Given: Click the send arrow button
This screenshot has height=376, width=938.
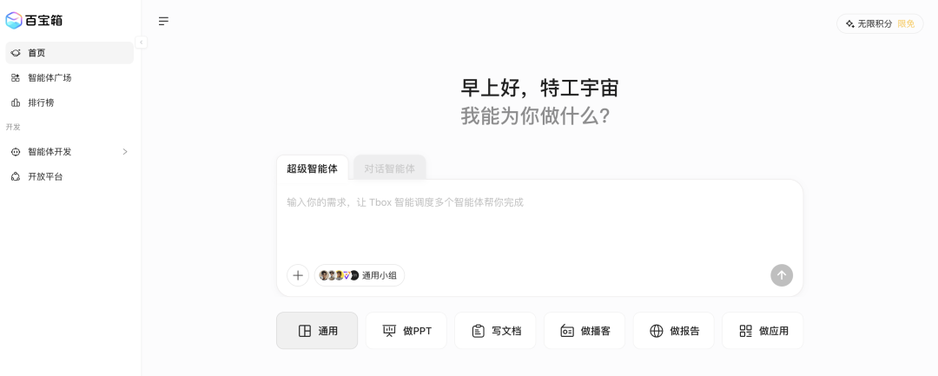Looking at the screenshot, I should click(x=782, y=275).
